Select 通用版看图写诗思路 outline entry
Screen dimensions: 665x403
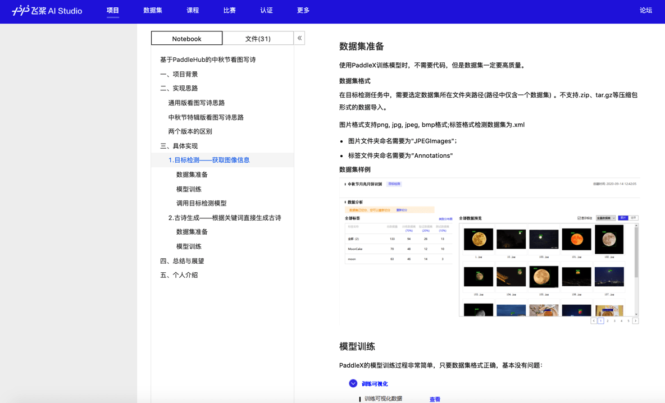pyautogui.click(x=197, y=103)
